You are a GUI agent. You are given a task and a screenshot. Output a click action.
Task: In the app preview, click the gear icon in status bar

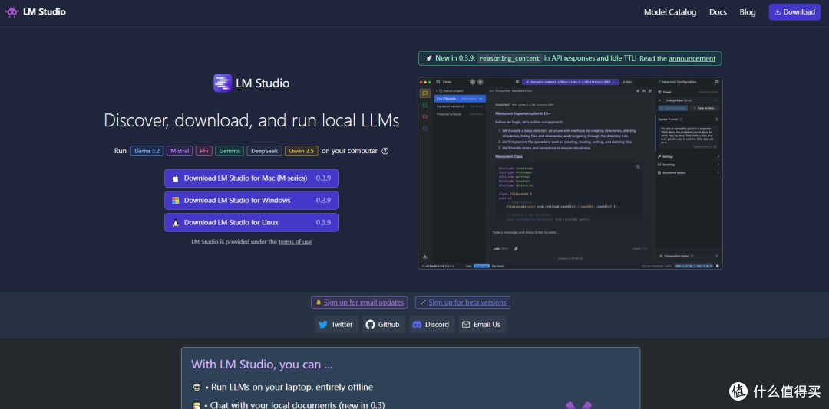(718, 266)
